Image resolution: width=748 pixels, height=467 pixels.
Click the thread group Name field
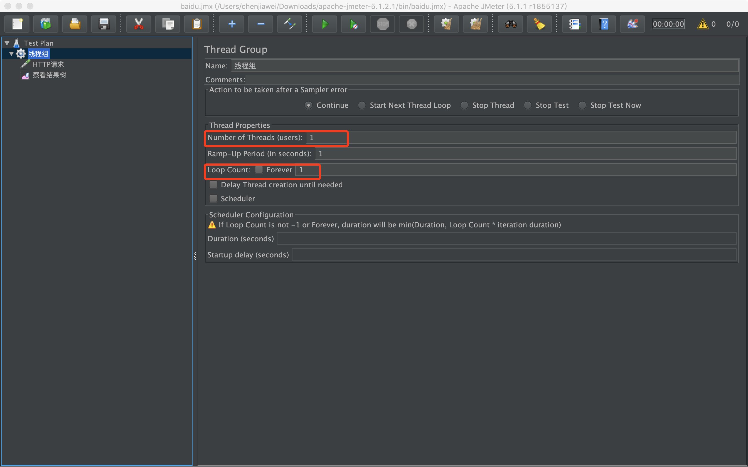tap(485, 66)
